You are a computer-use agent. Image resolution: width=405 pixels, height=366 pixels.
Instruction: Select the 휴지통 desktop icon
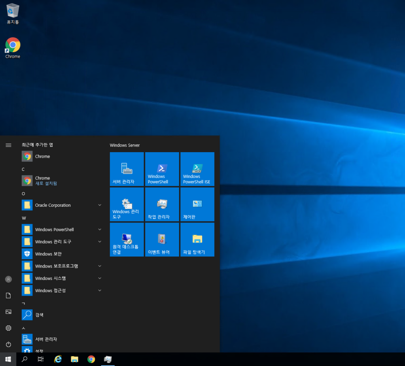[x=13, y=14]
